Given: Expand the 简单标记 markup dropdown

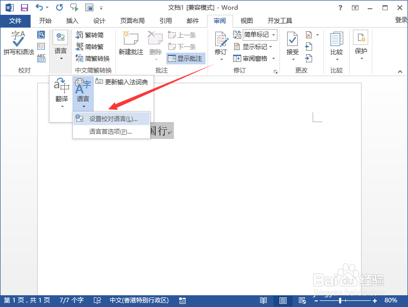Looking at the screenshot, I should (274, 35).
